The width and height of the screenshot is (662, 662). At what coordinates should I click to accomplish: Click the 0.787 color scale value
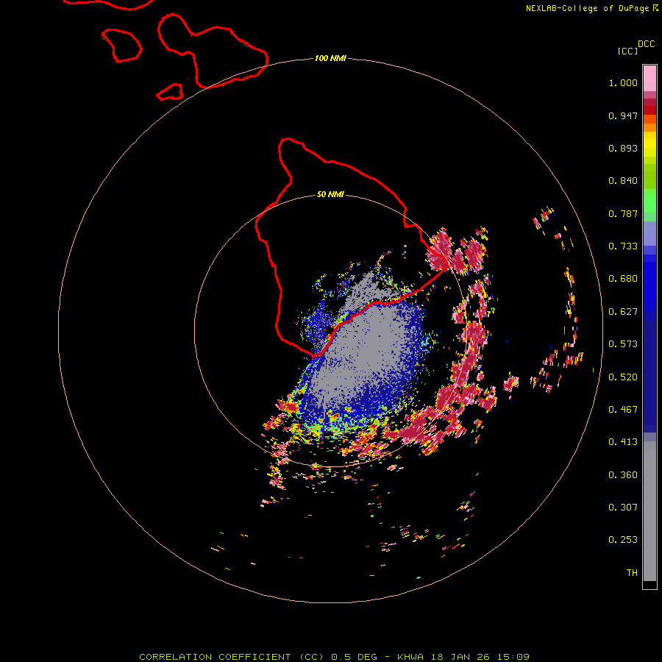pyautogui.click(x=623, y=213)
